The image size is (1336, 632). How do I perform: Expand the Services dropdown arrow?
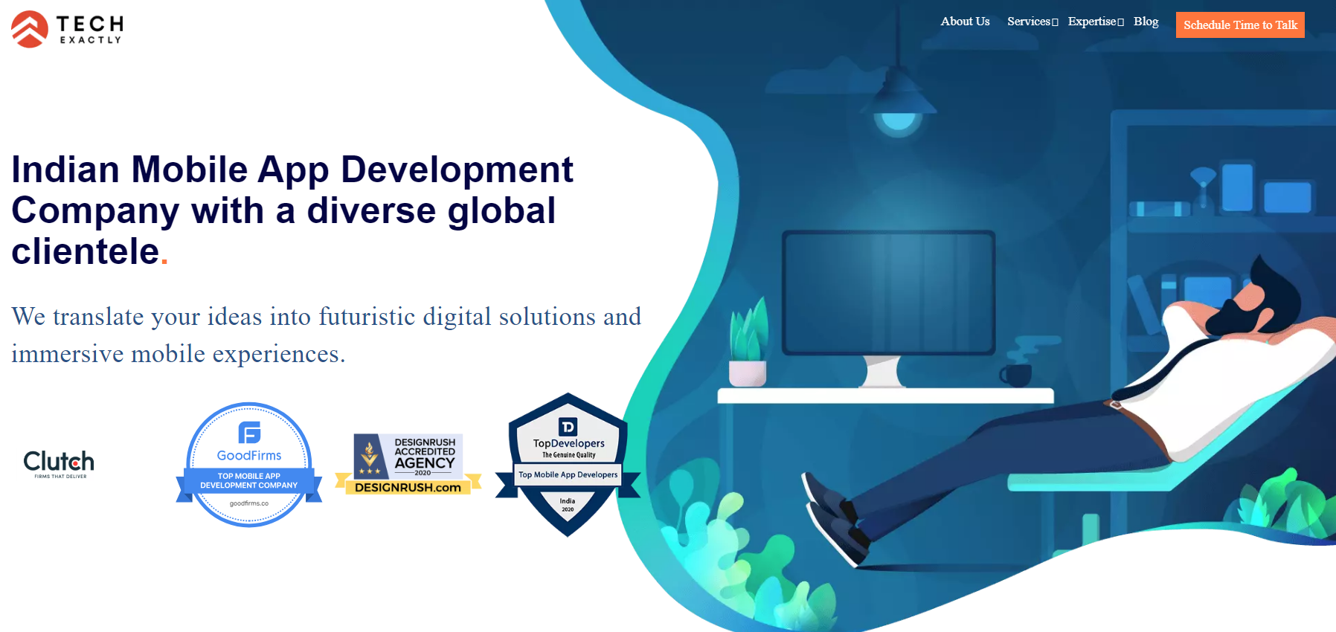1055,22
